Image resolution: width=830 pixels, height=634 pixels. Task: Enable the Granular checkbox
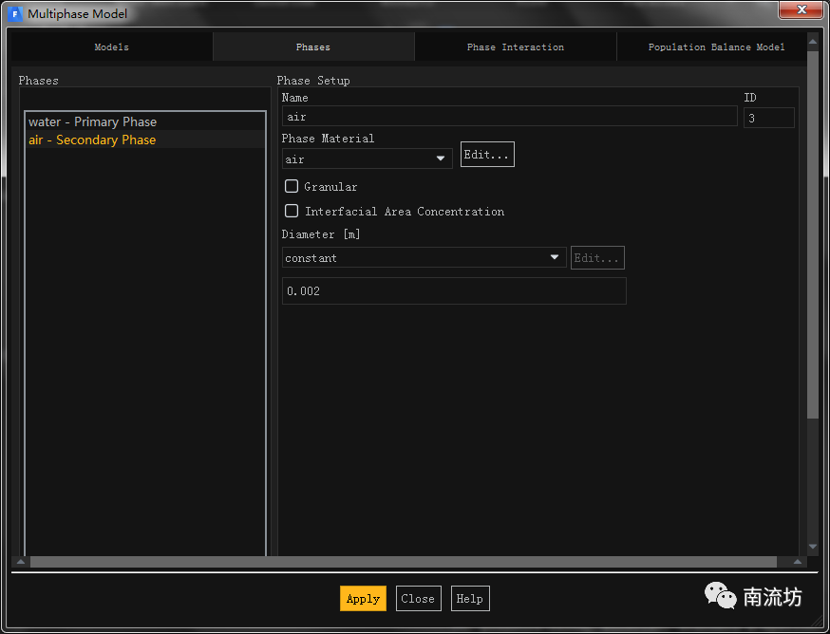(x=292, y=187)
